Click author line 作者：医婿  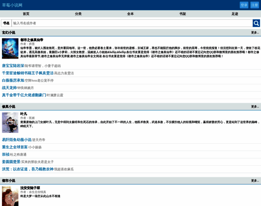click(x=27, y=118)
